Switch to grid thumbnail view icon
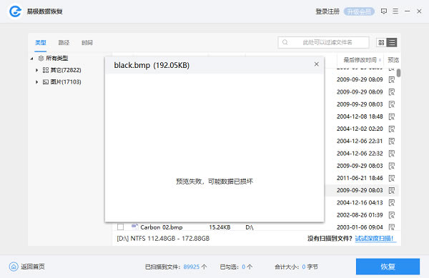 click(381, 42)
